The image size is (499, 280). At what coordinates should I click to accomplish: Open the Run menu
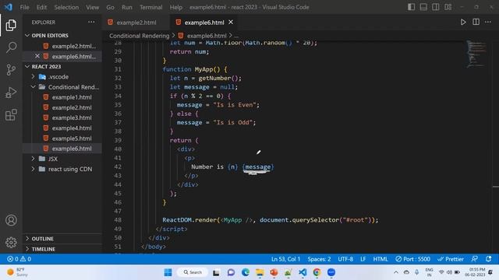(x=127, y=7)
